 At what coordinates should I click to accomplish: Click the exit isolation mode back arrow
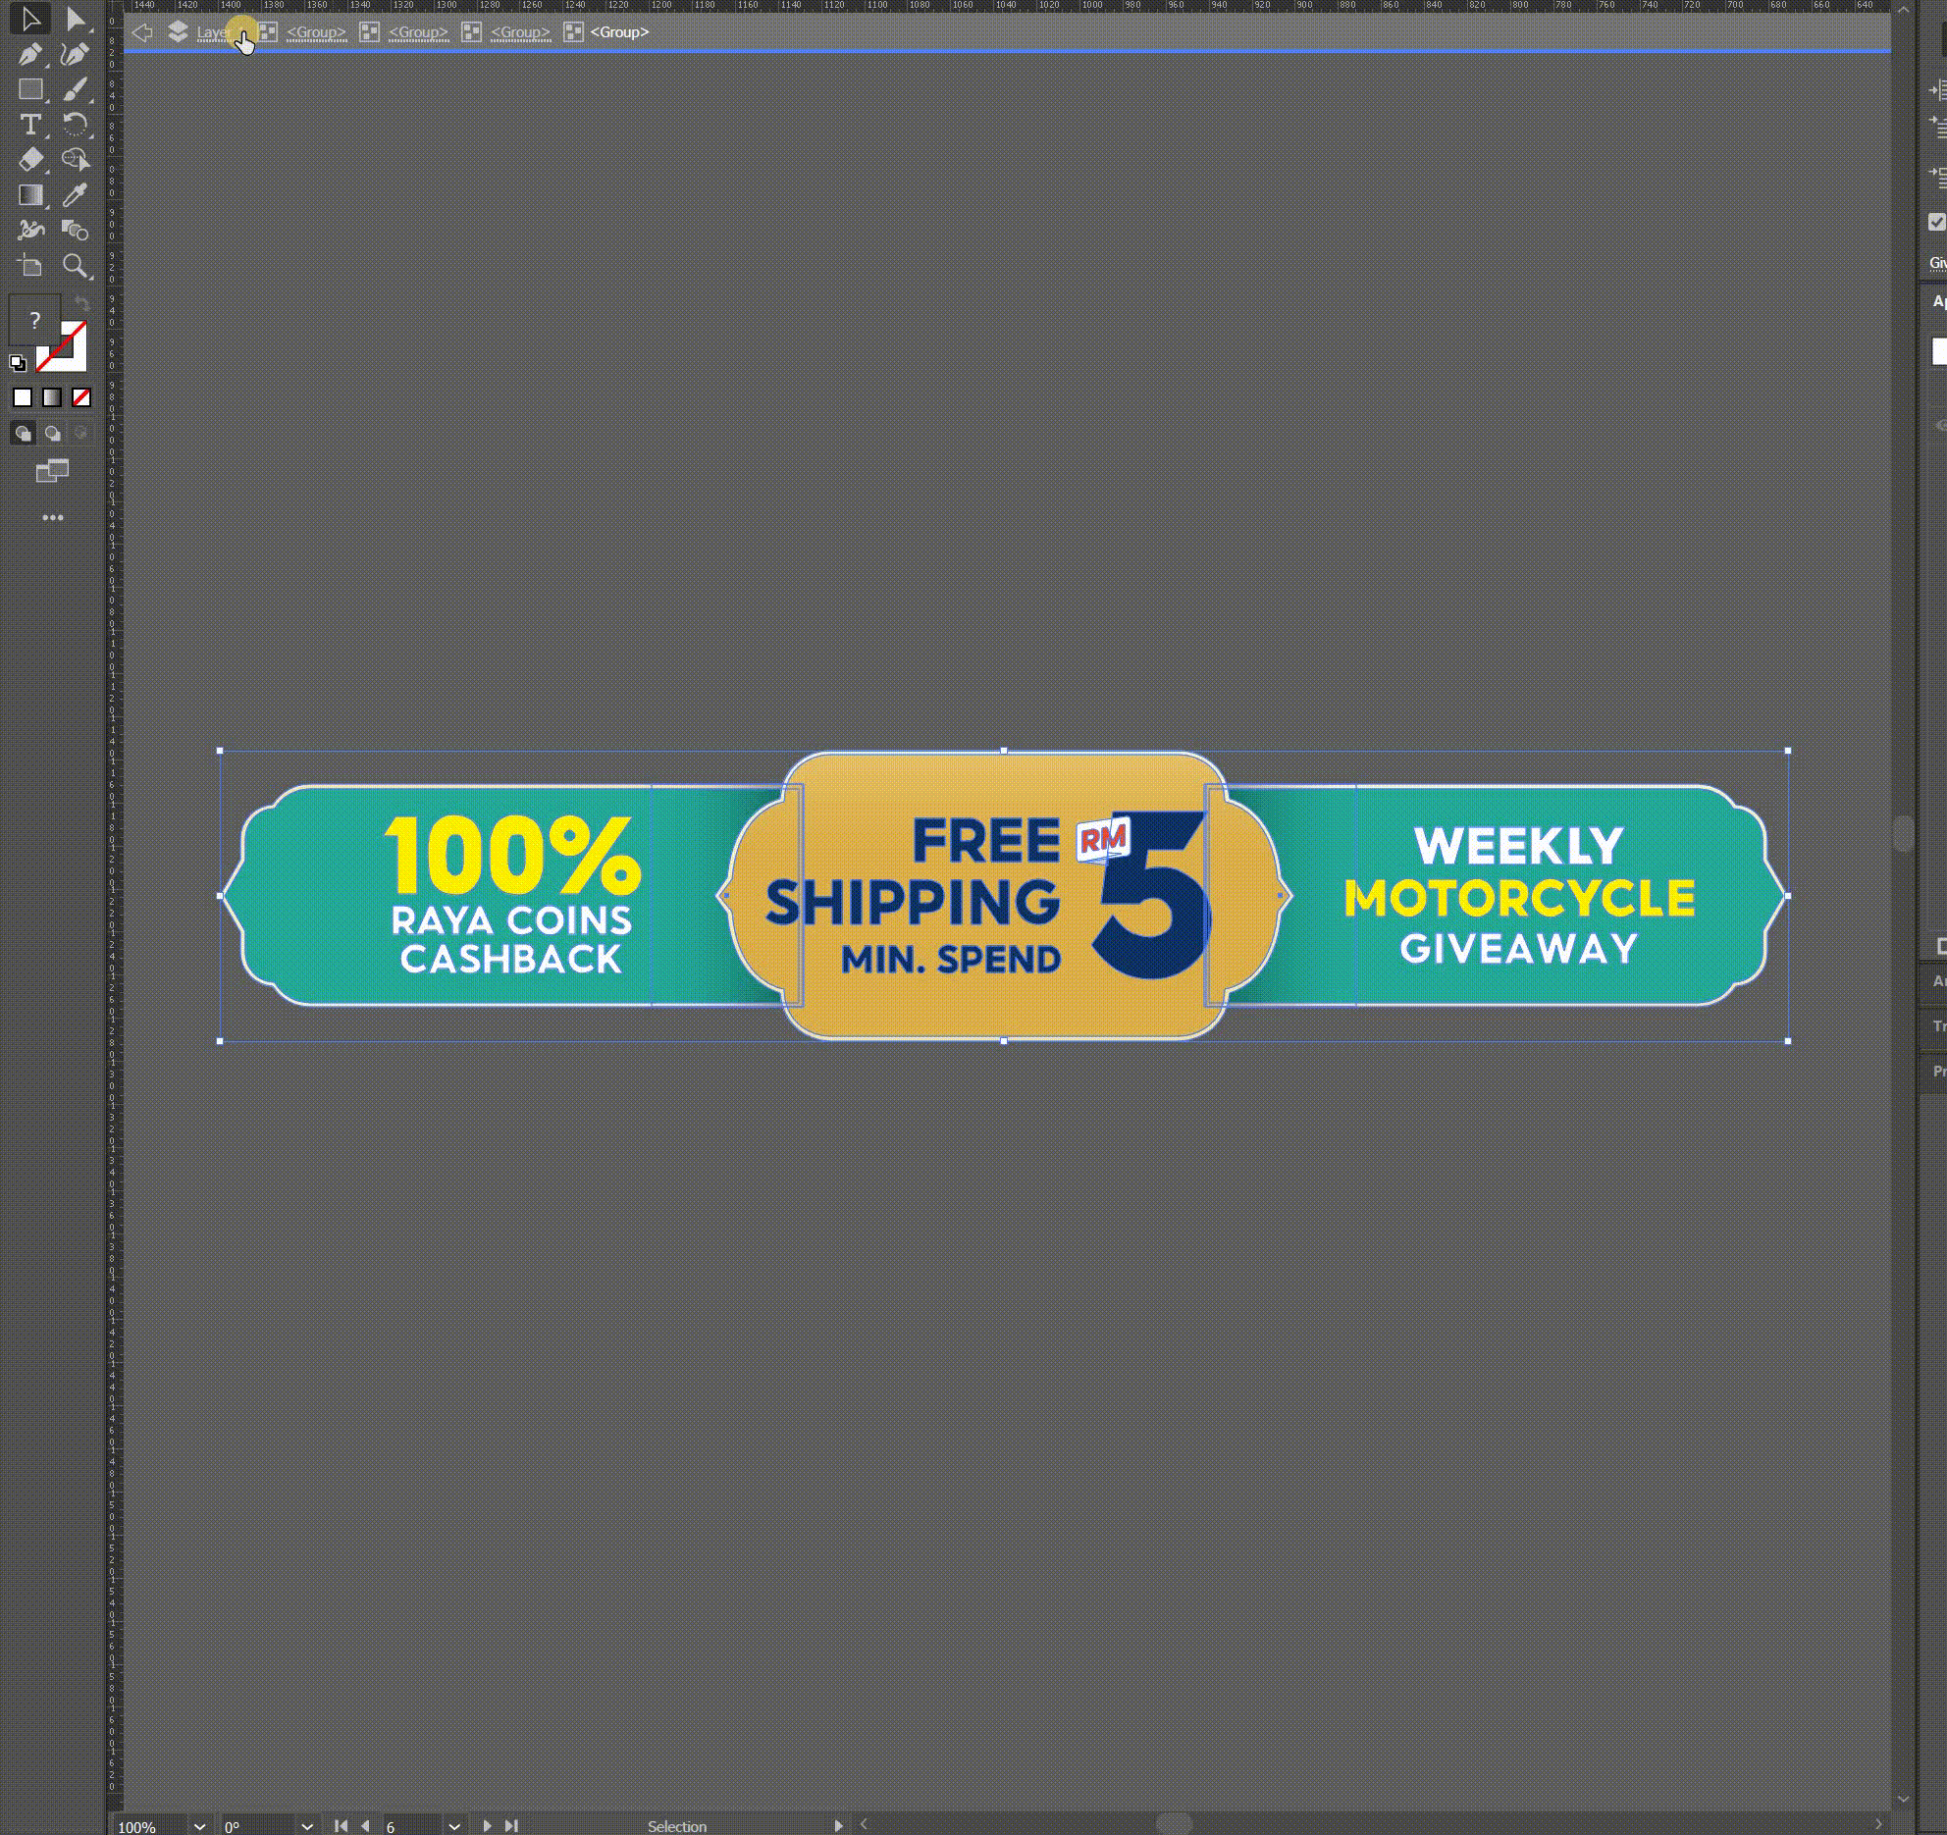point(142,32)
